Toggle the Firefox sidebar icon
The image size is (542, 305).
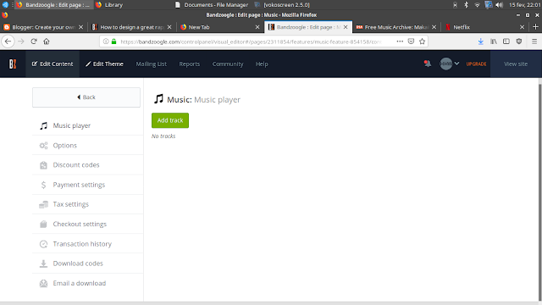click(506, 42)
